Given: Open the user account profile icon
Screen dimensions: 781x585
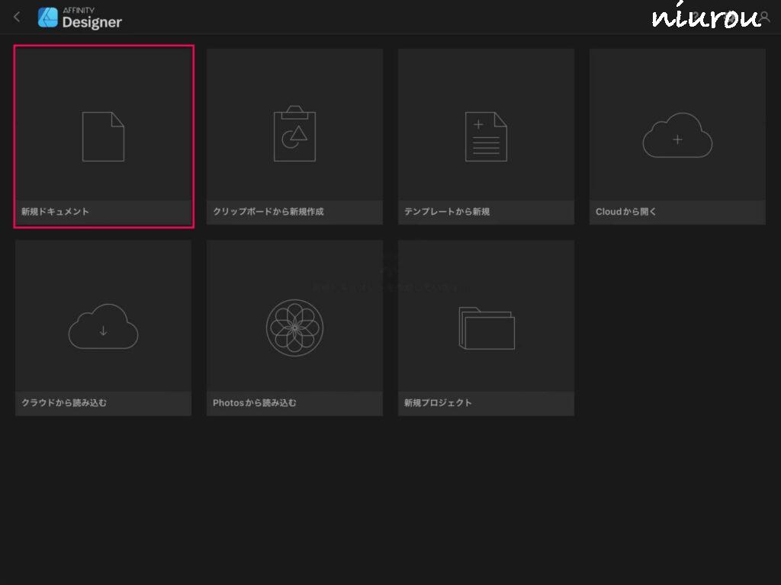Looking at the screenshot, I should pyautogui.click(x=764, y=17).
